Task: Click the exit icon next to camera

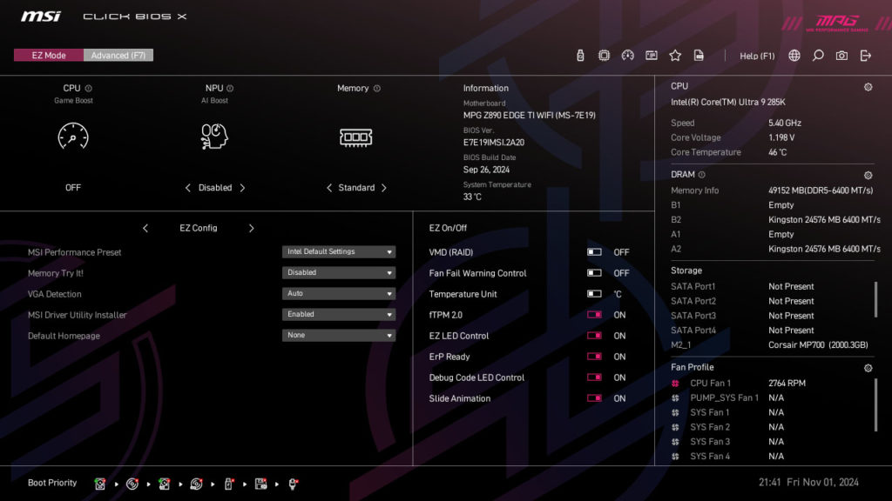Action: point(865,54)
